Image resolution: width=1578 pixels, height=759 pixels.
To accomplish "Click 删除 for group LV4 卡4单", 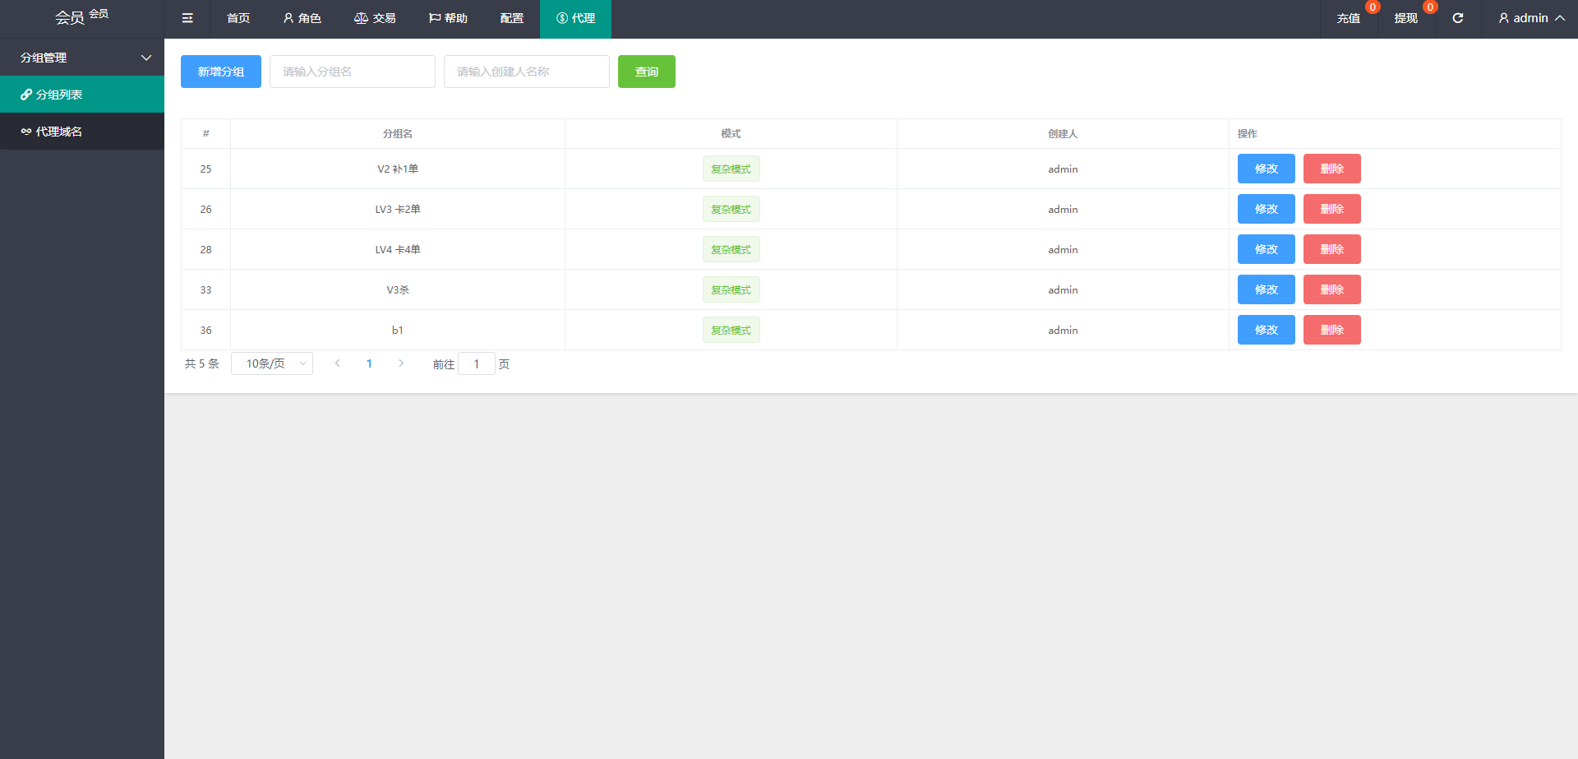I will click(1332, 249).
